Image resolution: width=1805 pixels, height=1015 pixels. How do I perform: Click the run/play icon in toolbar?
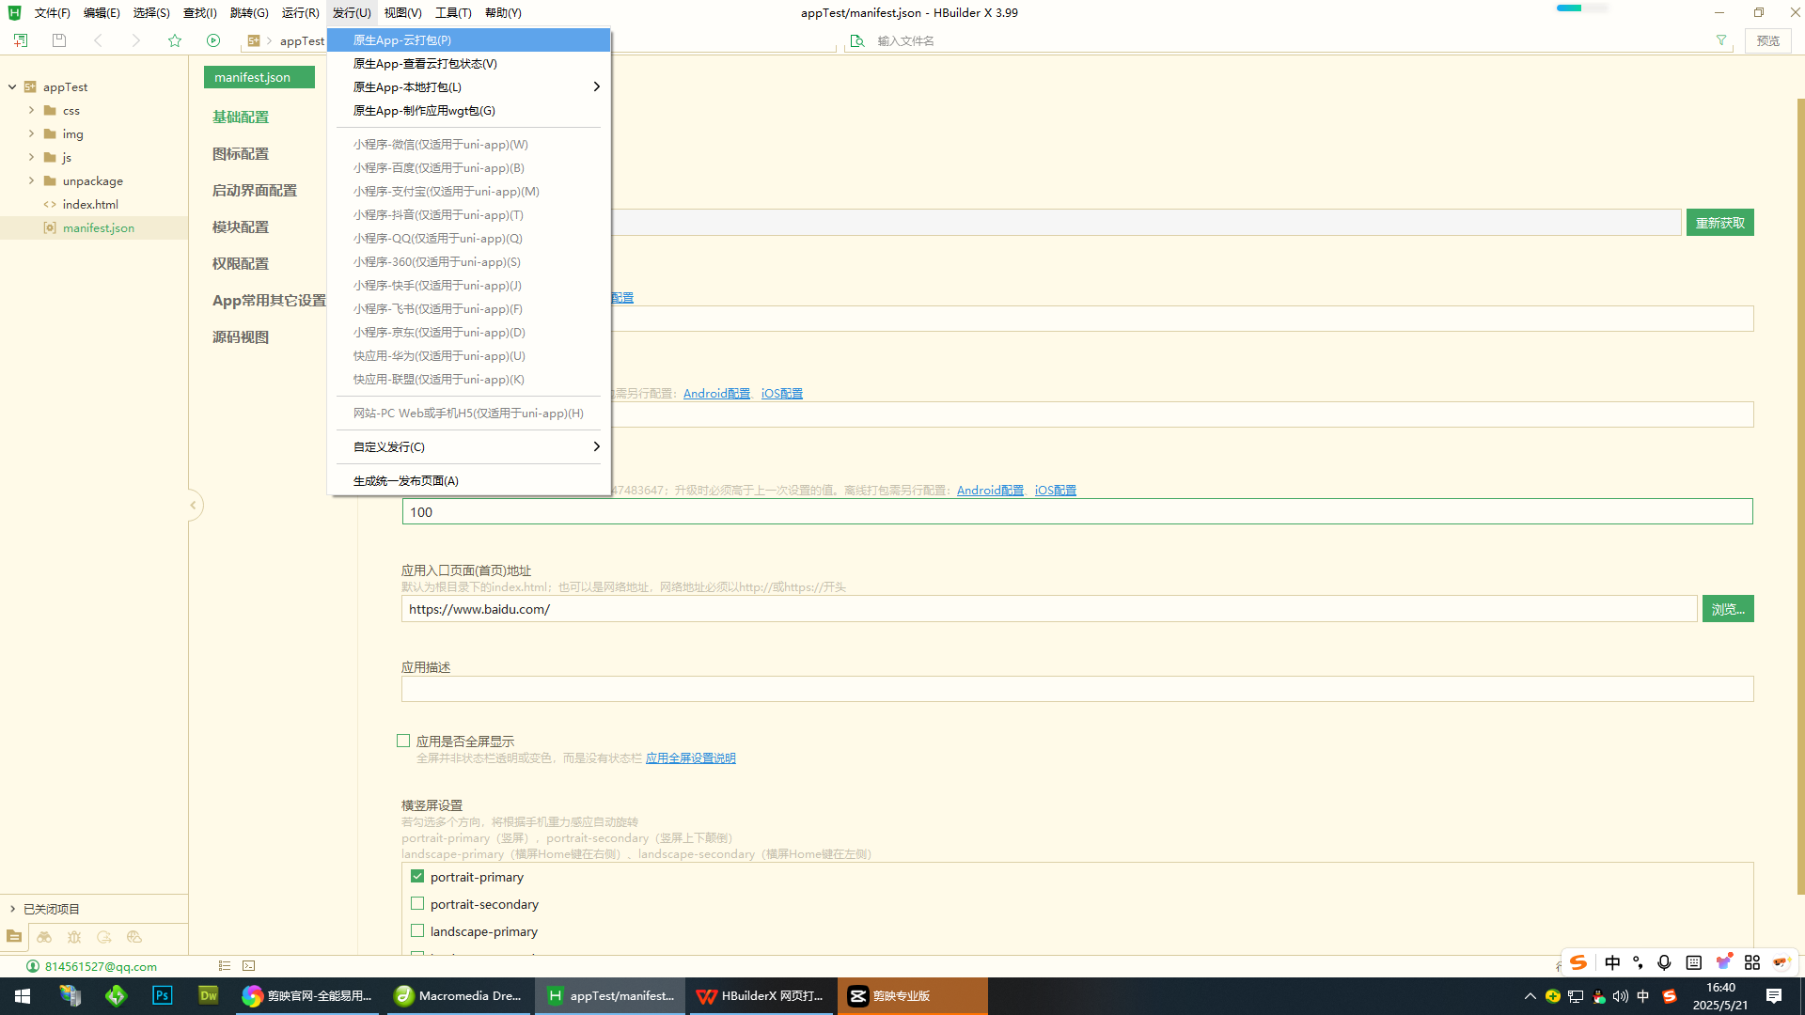click(x=213, y=40)
